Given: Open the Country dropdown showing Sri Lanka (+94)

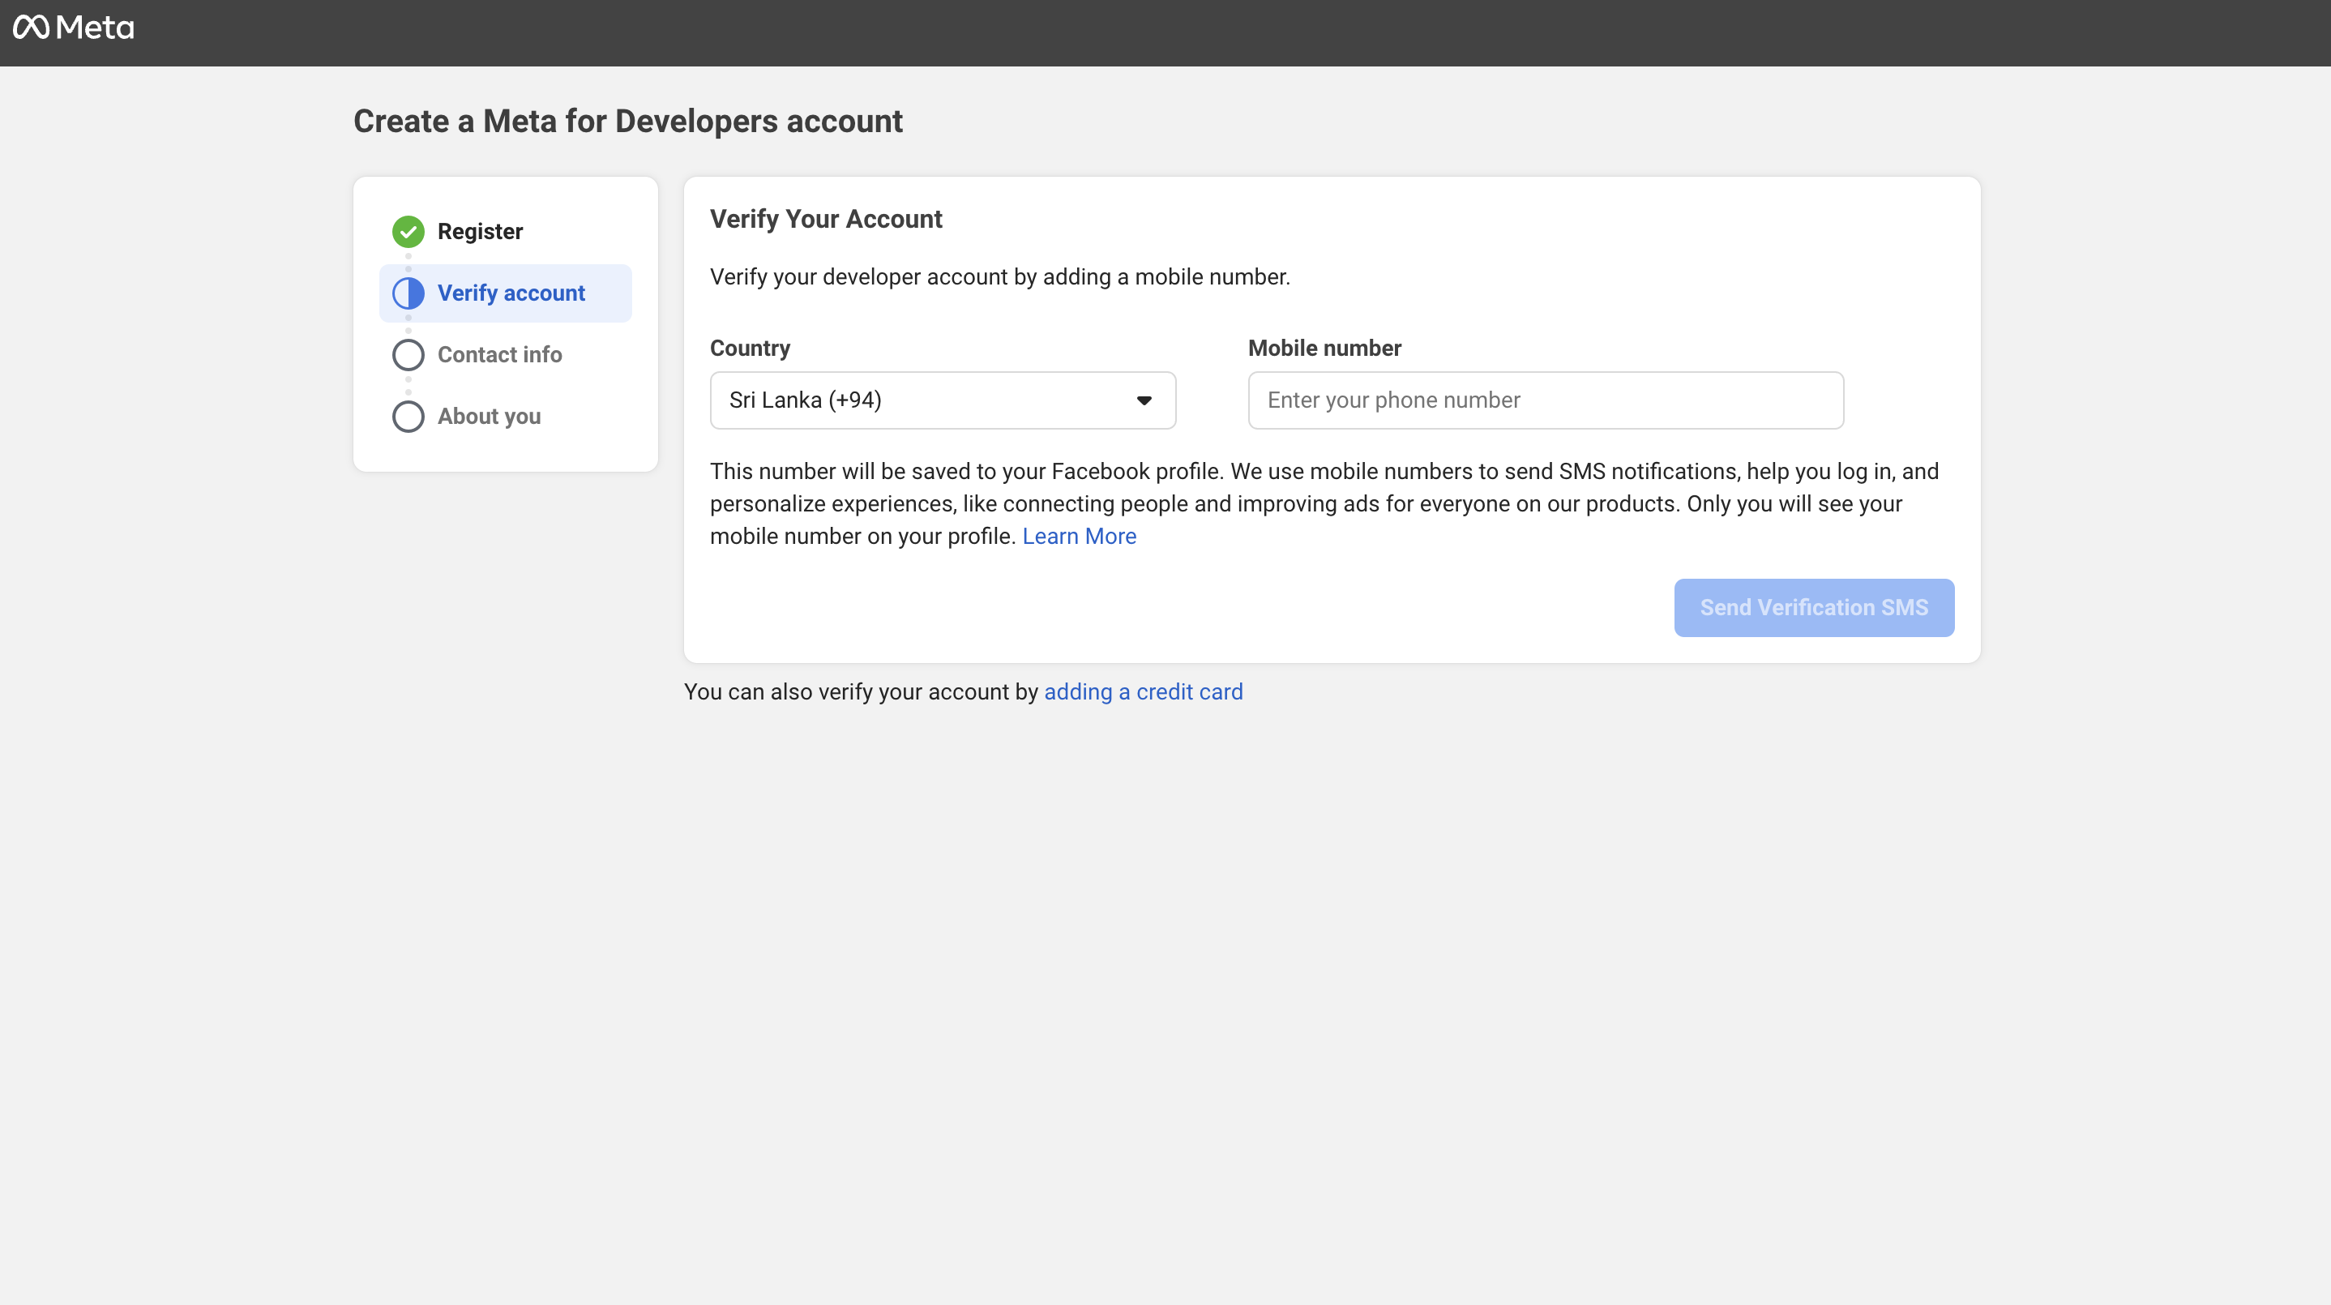Looking at the screenshot, I should [943, 400].
